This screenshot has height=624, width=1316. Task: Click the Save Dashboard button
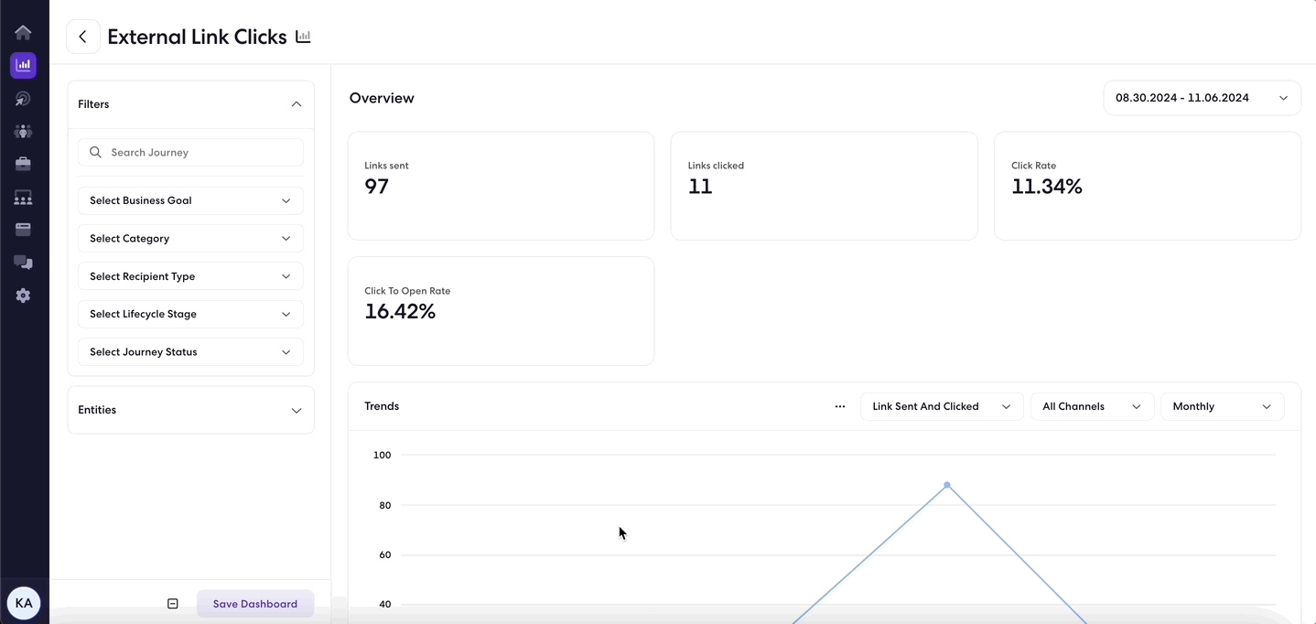pyautogui.click(x=255, y=604)
